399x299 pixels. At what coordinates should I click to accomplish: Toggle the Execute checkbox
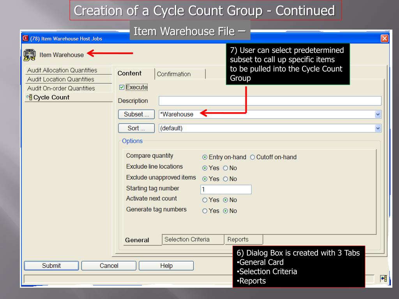click(122, 88)
